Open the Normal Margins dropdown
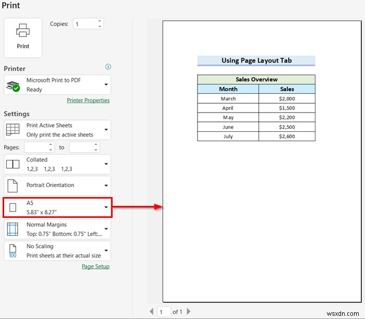This screenshot has height=319, width=365. pos(57,229)
